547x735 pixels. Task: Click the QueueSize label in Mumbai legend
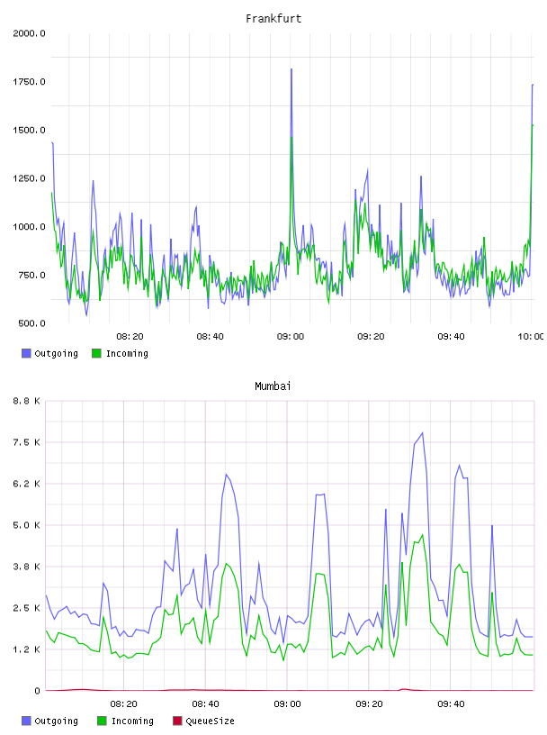tap(210, 721)
